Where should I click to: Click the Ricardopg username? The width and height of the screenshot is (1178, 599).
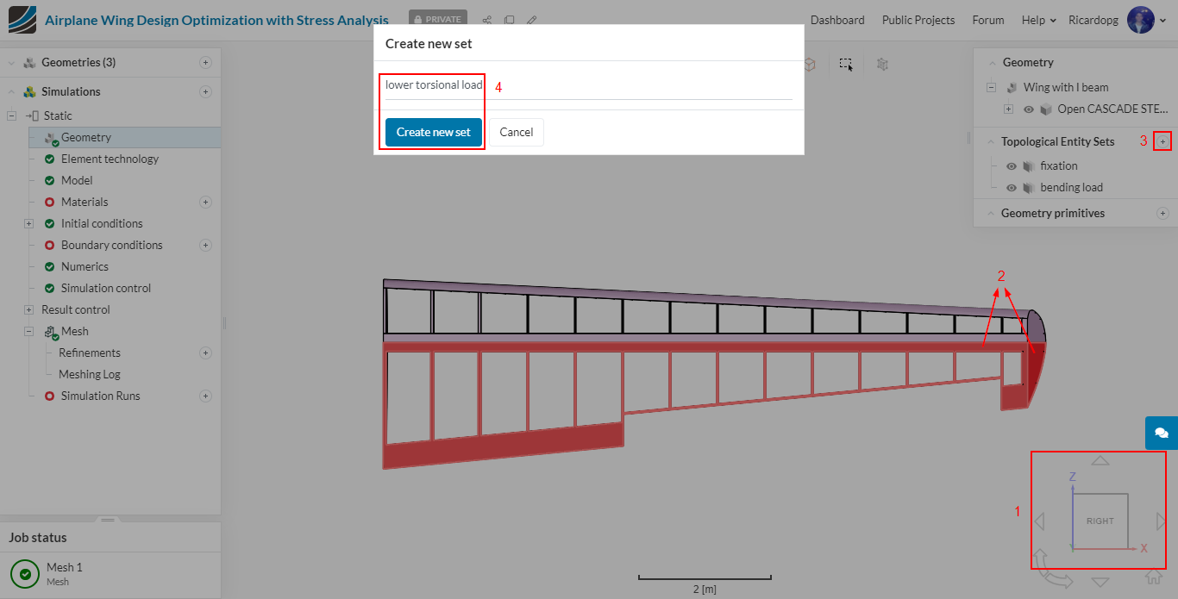coord(1093,20)
